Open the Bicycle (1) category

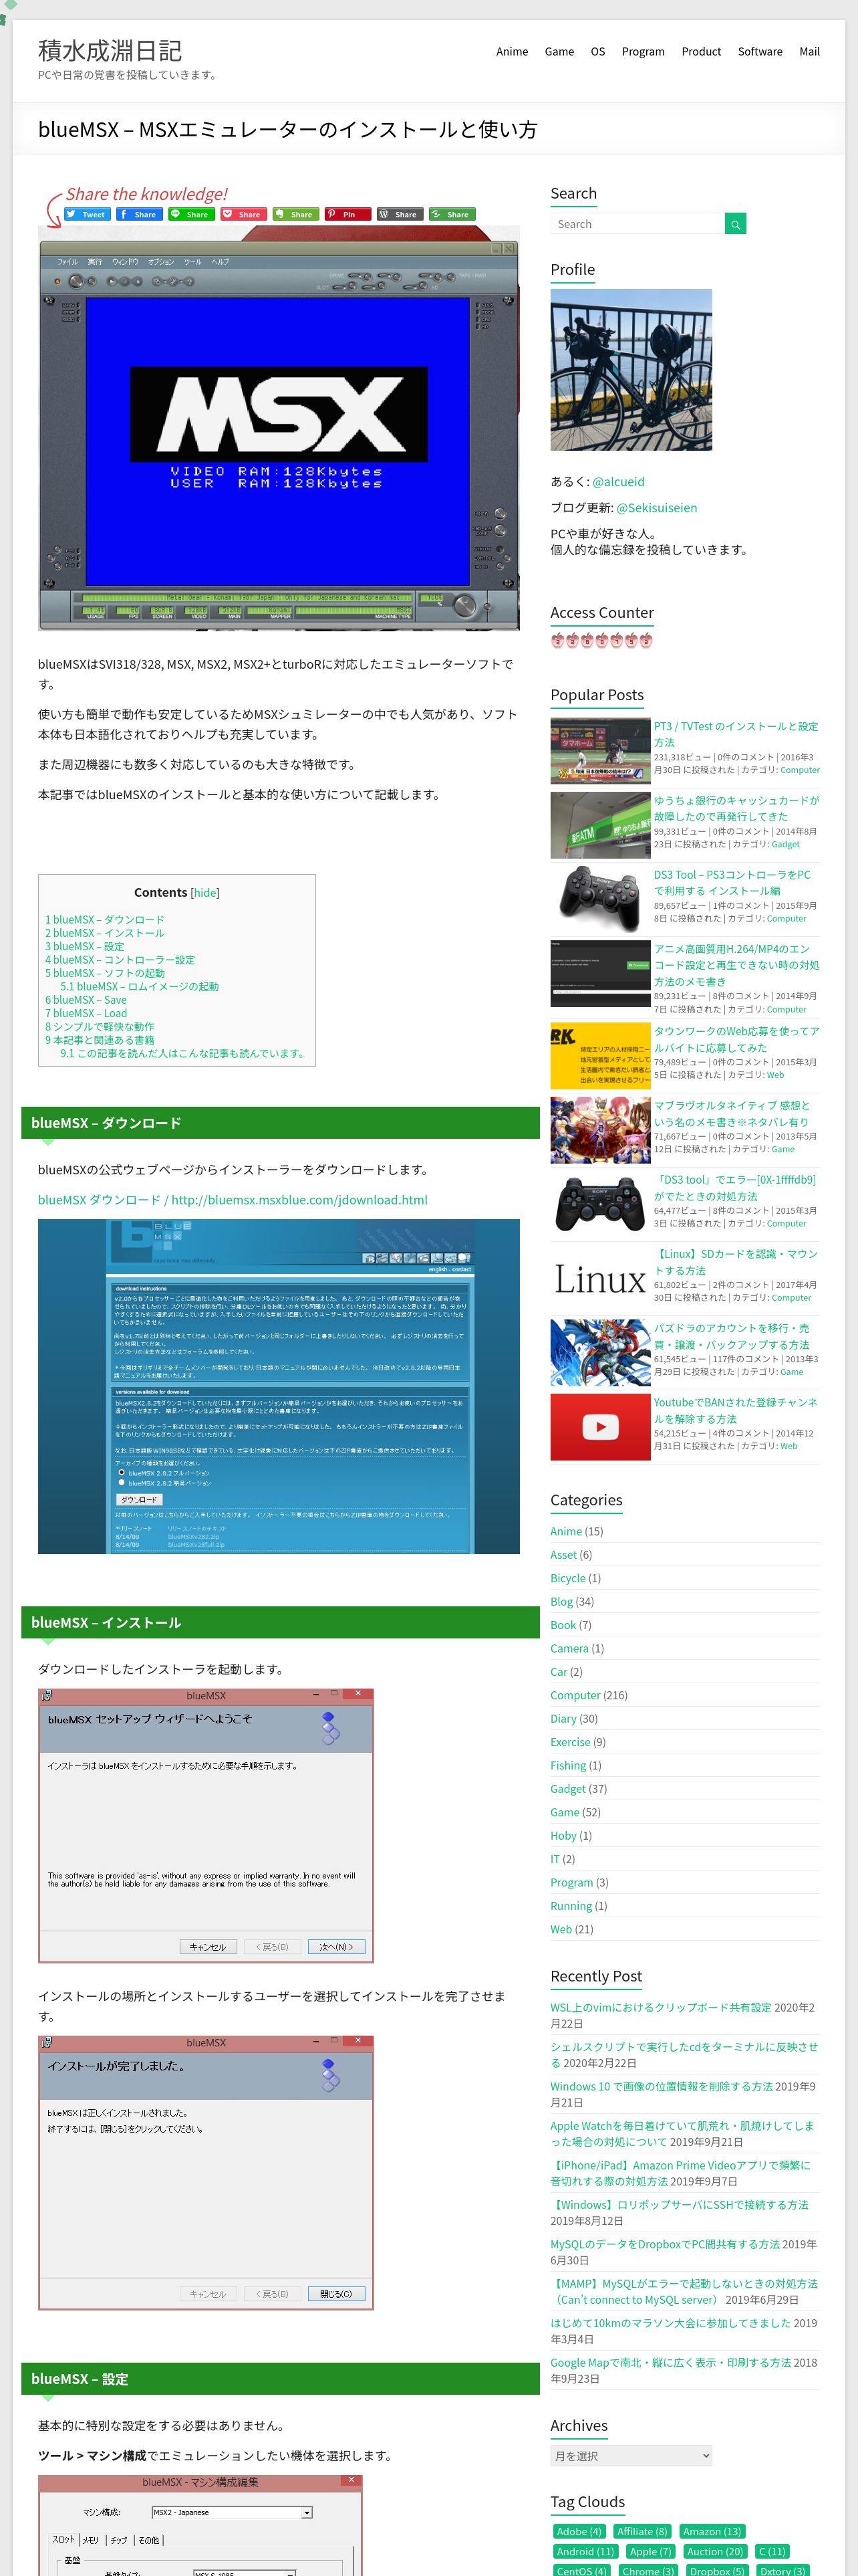pos(567,1579)
